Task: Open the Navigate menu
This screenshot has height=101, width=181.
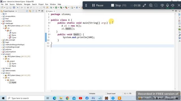Action: click(27, 4)
